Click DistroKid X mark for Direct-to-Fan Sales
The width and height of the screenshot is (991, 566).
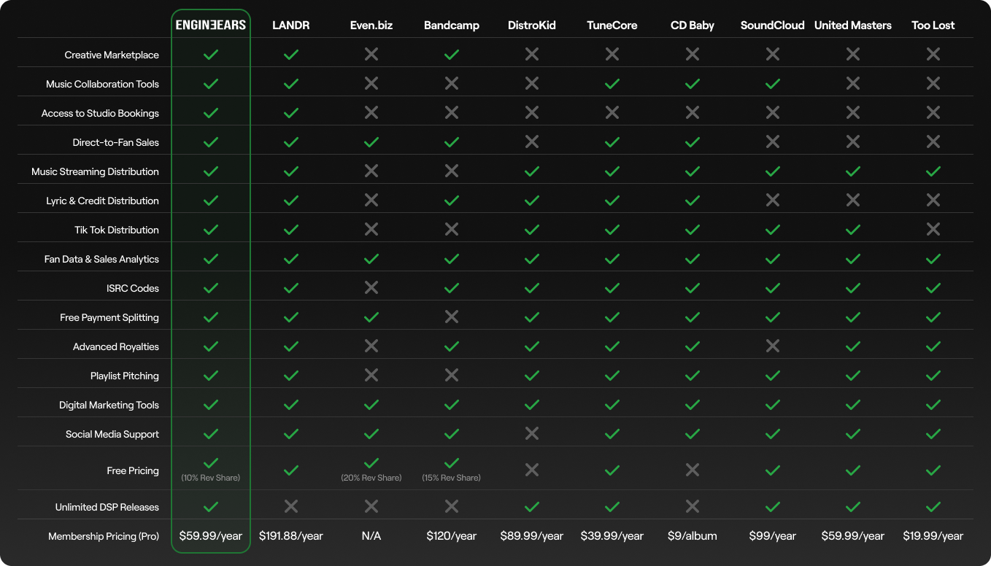(x=532, y=142)
